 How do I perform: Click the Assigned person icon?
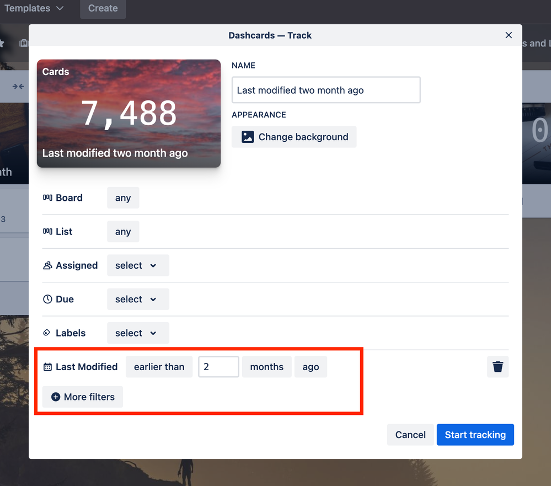click(47, 265)
